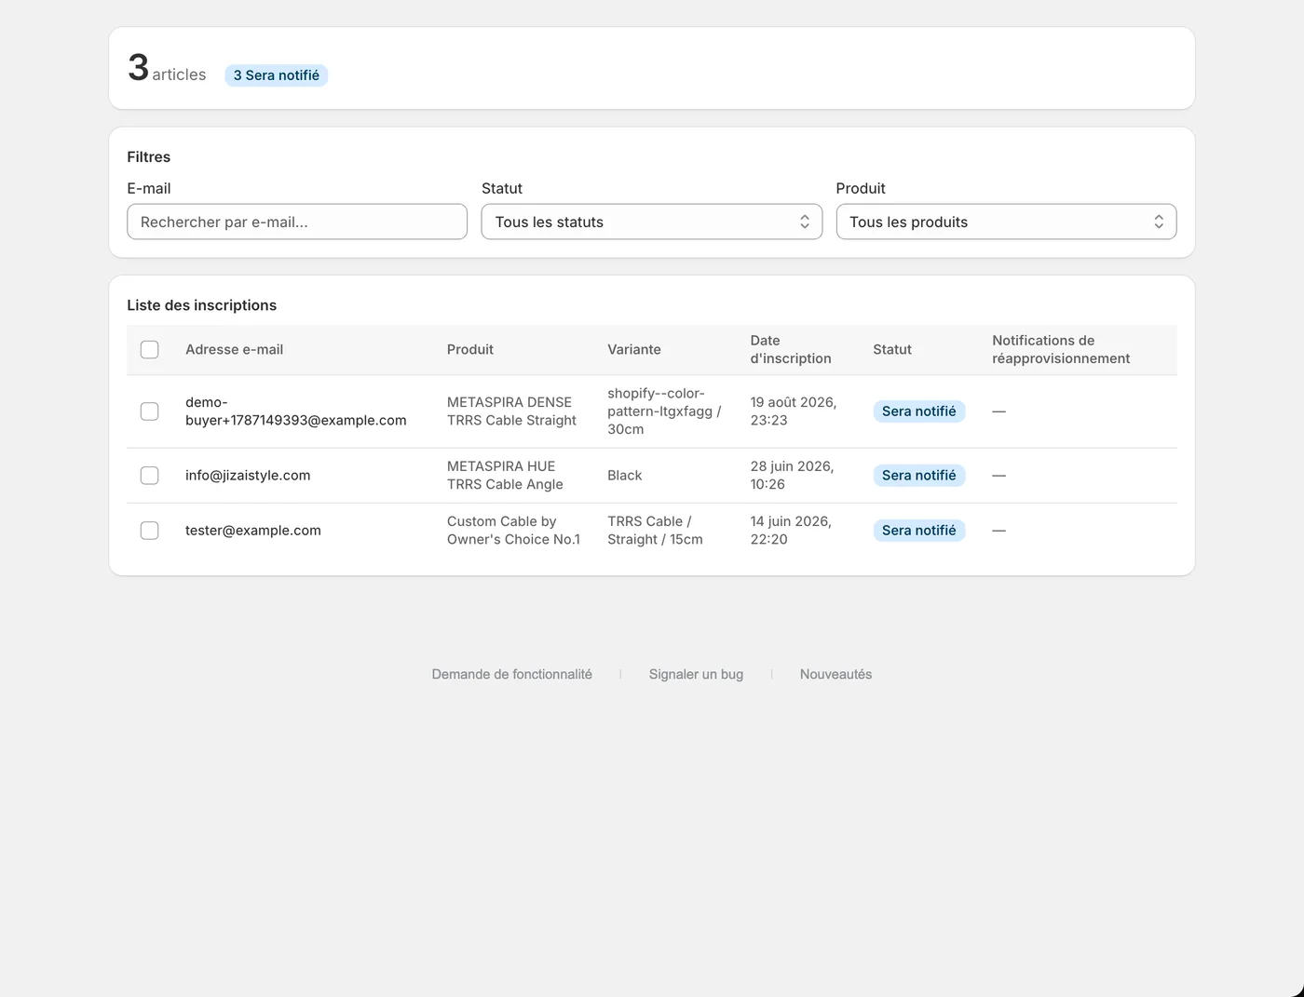Select all rows with header checkbox
The height and width of the screenshot is (997, 1304).
point(149,350)
